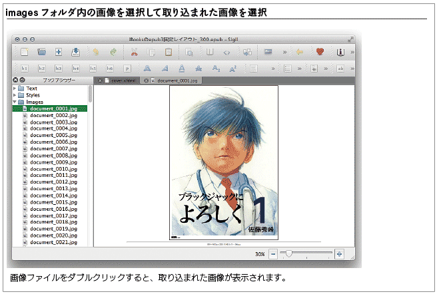
Task: Click the ab case-change icon
Action: tap(340, 69)
